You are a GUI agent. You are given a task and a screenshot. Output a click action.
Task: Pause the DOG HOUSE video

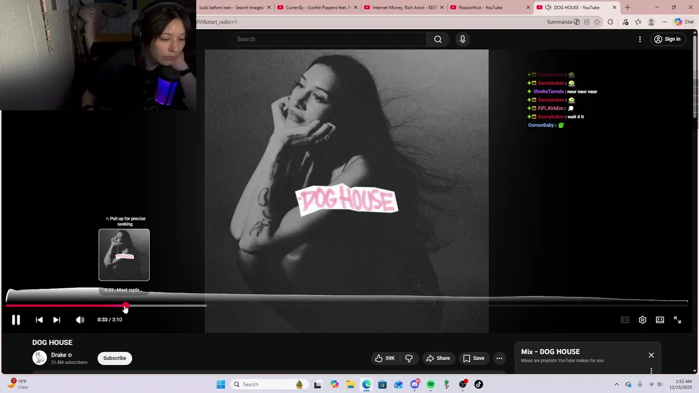[x=16, y=320]
